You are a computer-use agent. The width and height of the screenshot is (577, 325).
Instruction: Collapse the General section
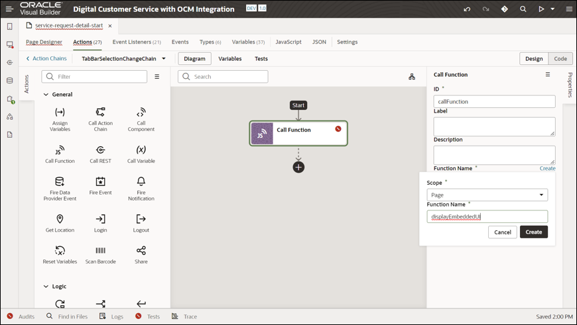(46, 95)
